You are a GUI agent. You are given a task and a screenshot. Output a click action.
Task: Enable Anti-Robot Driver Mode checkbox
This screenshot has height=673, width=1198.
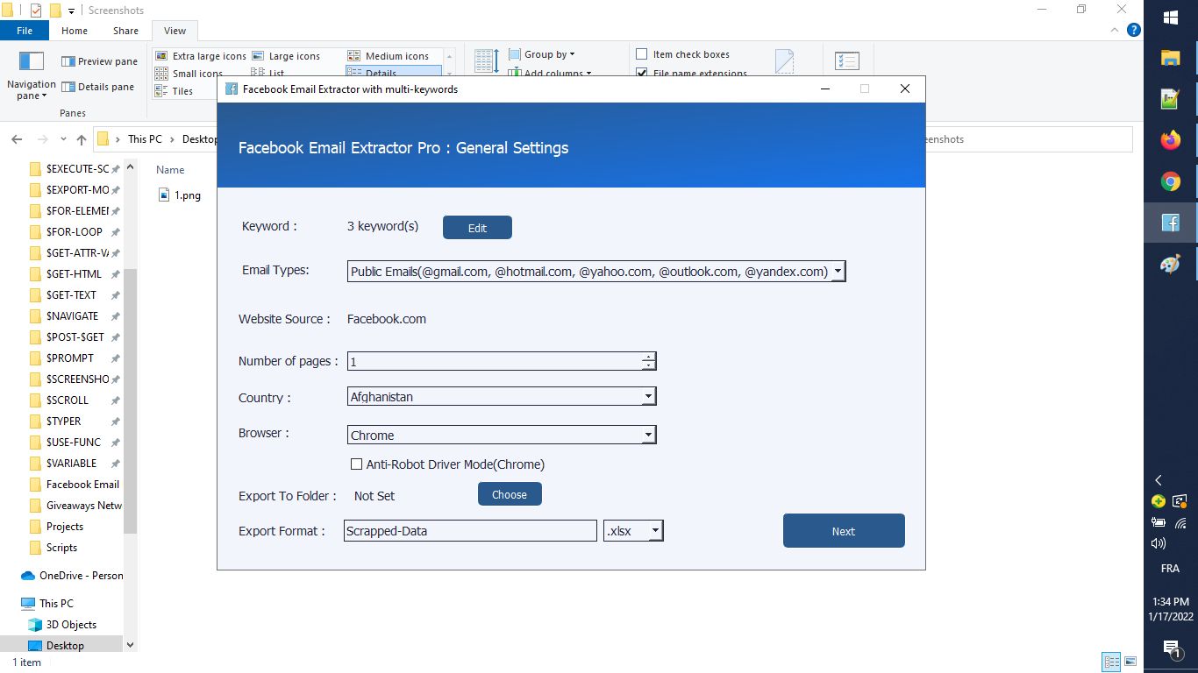coord(356,464)
